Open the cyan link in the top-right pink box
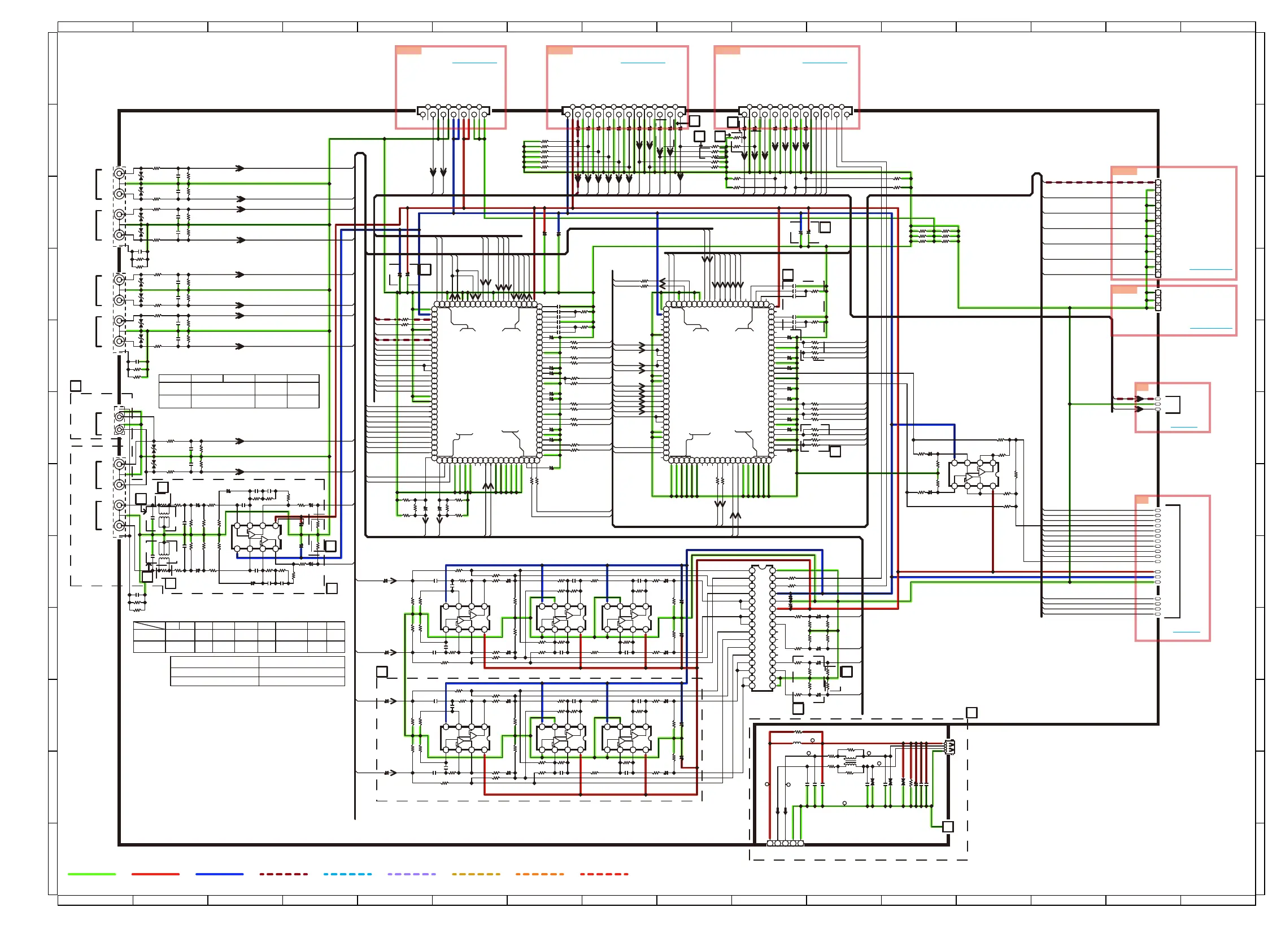 click(825, 63)
